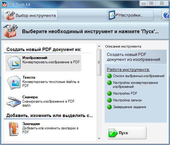Viewport: 170px width, 145px height.
Task: Click green bullet beside Настройки PDF
Action: pos(109,93)
